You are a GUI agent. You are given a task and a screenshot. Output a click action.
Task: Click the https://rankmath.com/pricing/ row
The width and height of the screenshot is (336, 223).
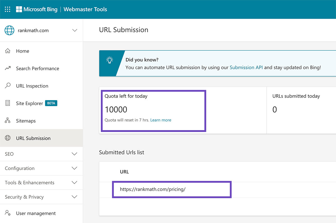coord(218,189)
